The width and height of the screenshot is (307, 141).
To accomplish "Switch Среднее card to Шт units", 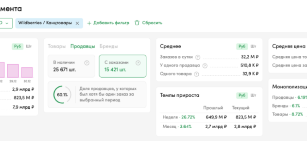I will coord(253,46).
